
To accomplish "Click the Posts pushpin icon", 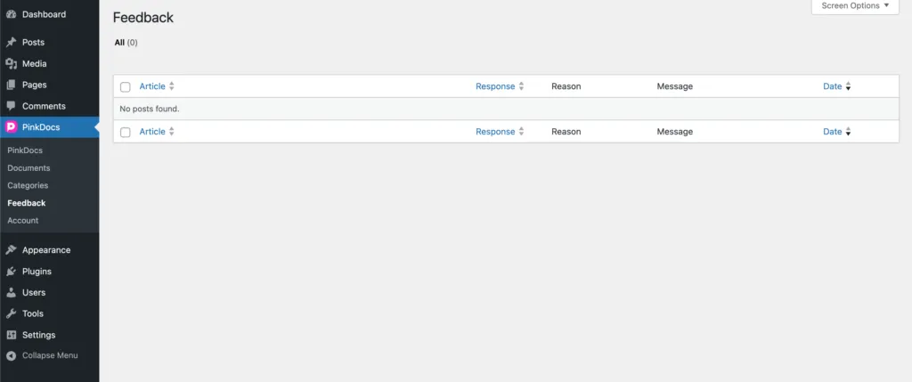I will [x=11, y=42].
